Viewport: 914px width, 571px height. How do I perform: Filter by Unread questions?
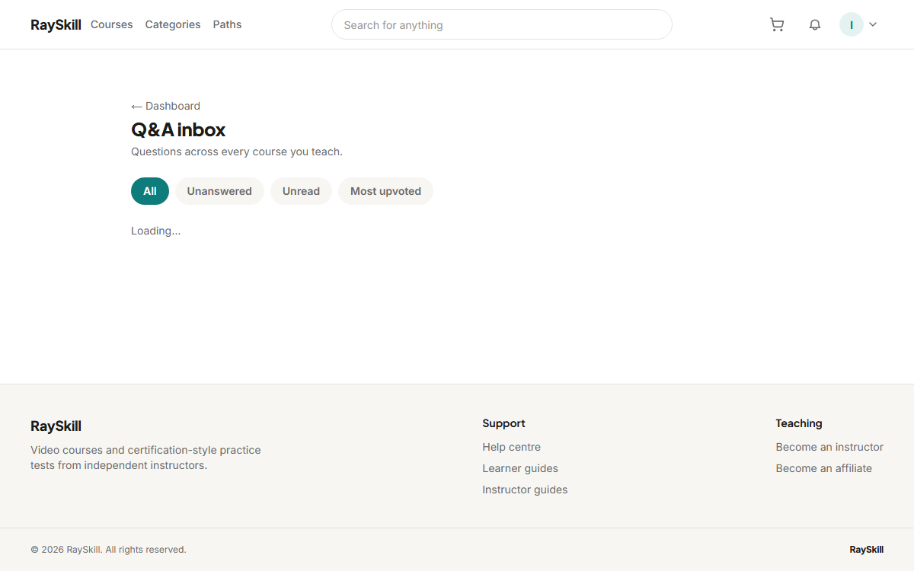click(301, 191)
